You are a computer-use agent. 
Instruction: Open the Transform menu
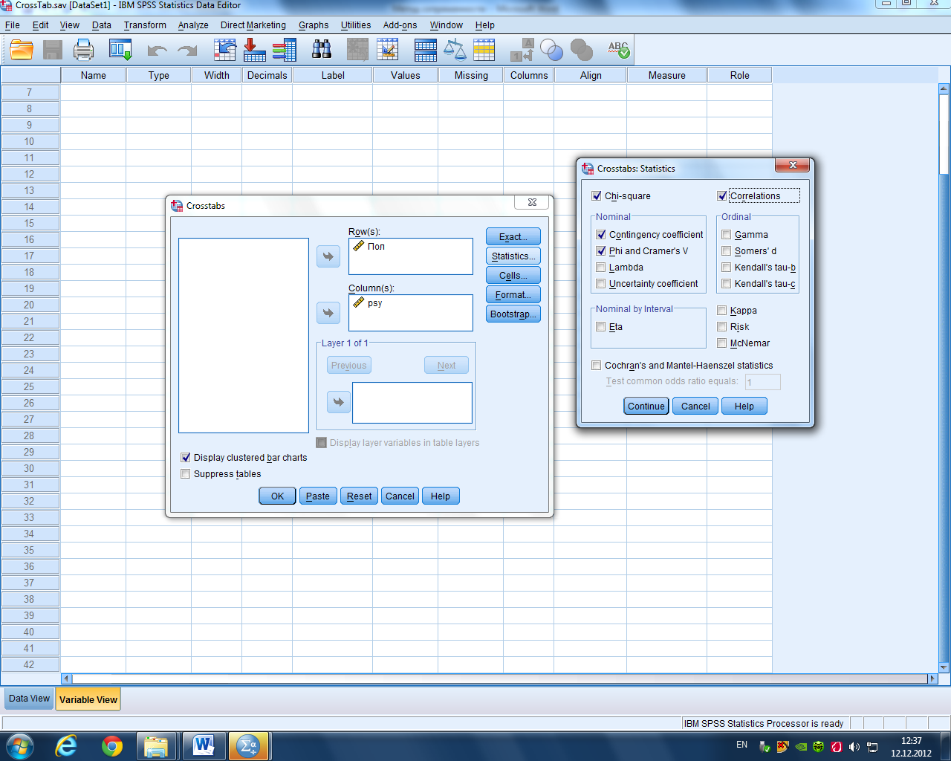point(145,25)
